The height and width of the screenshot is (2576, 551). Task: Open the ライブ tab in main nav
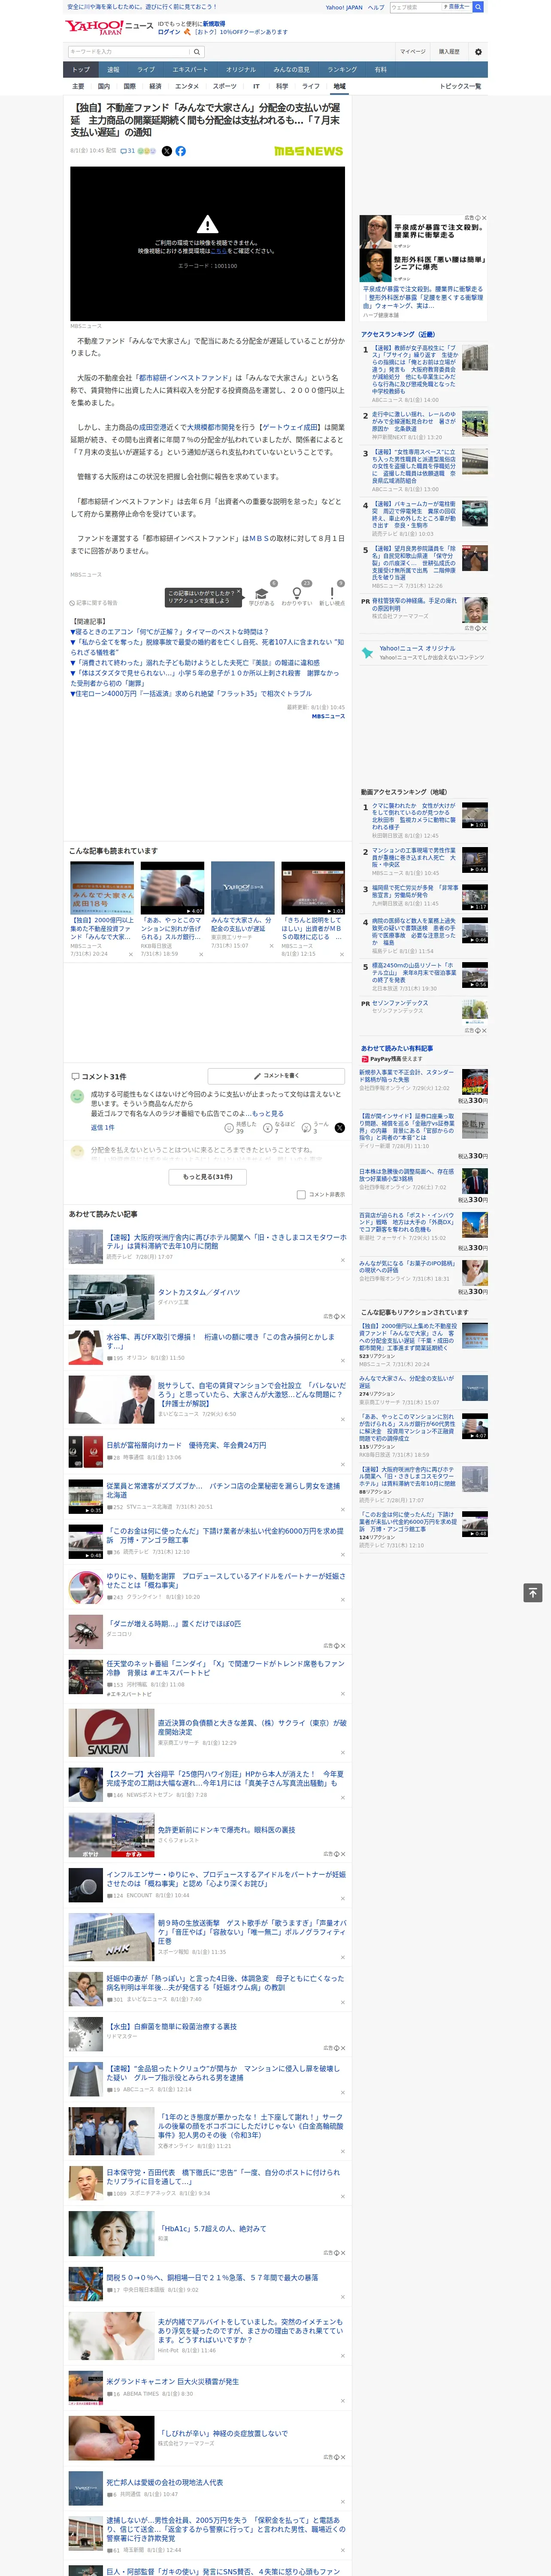146,70
